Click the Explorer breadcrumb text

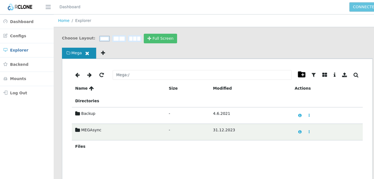click(83, 21)
